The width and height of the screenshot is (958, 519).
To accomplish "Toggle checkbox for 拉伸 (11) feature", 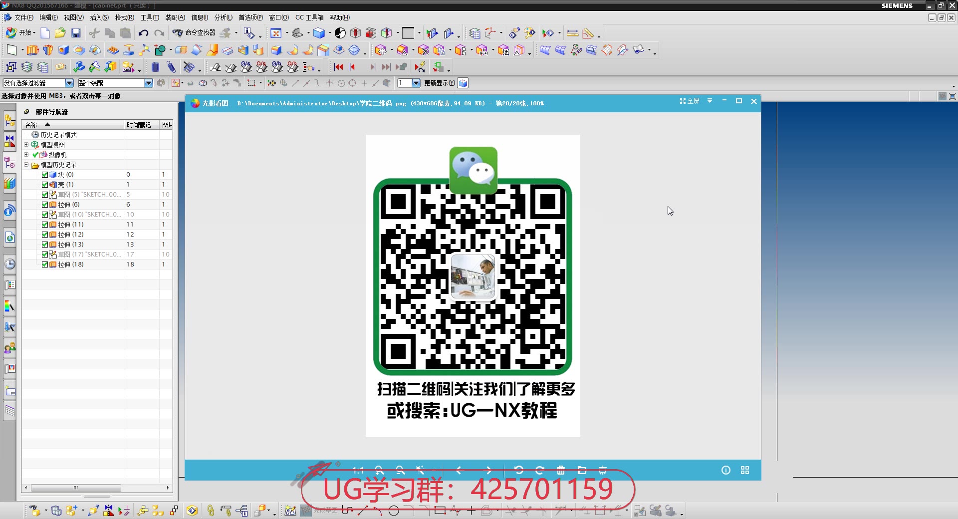I will (45, 225).
